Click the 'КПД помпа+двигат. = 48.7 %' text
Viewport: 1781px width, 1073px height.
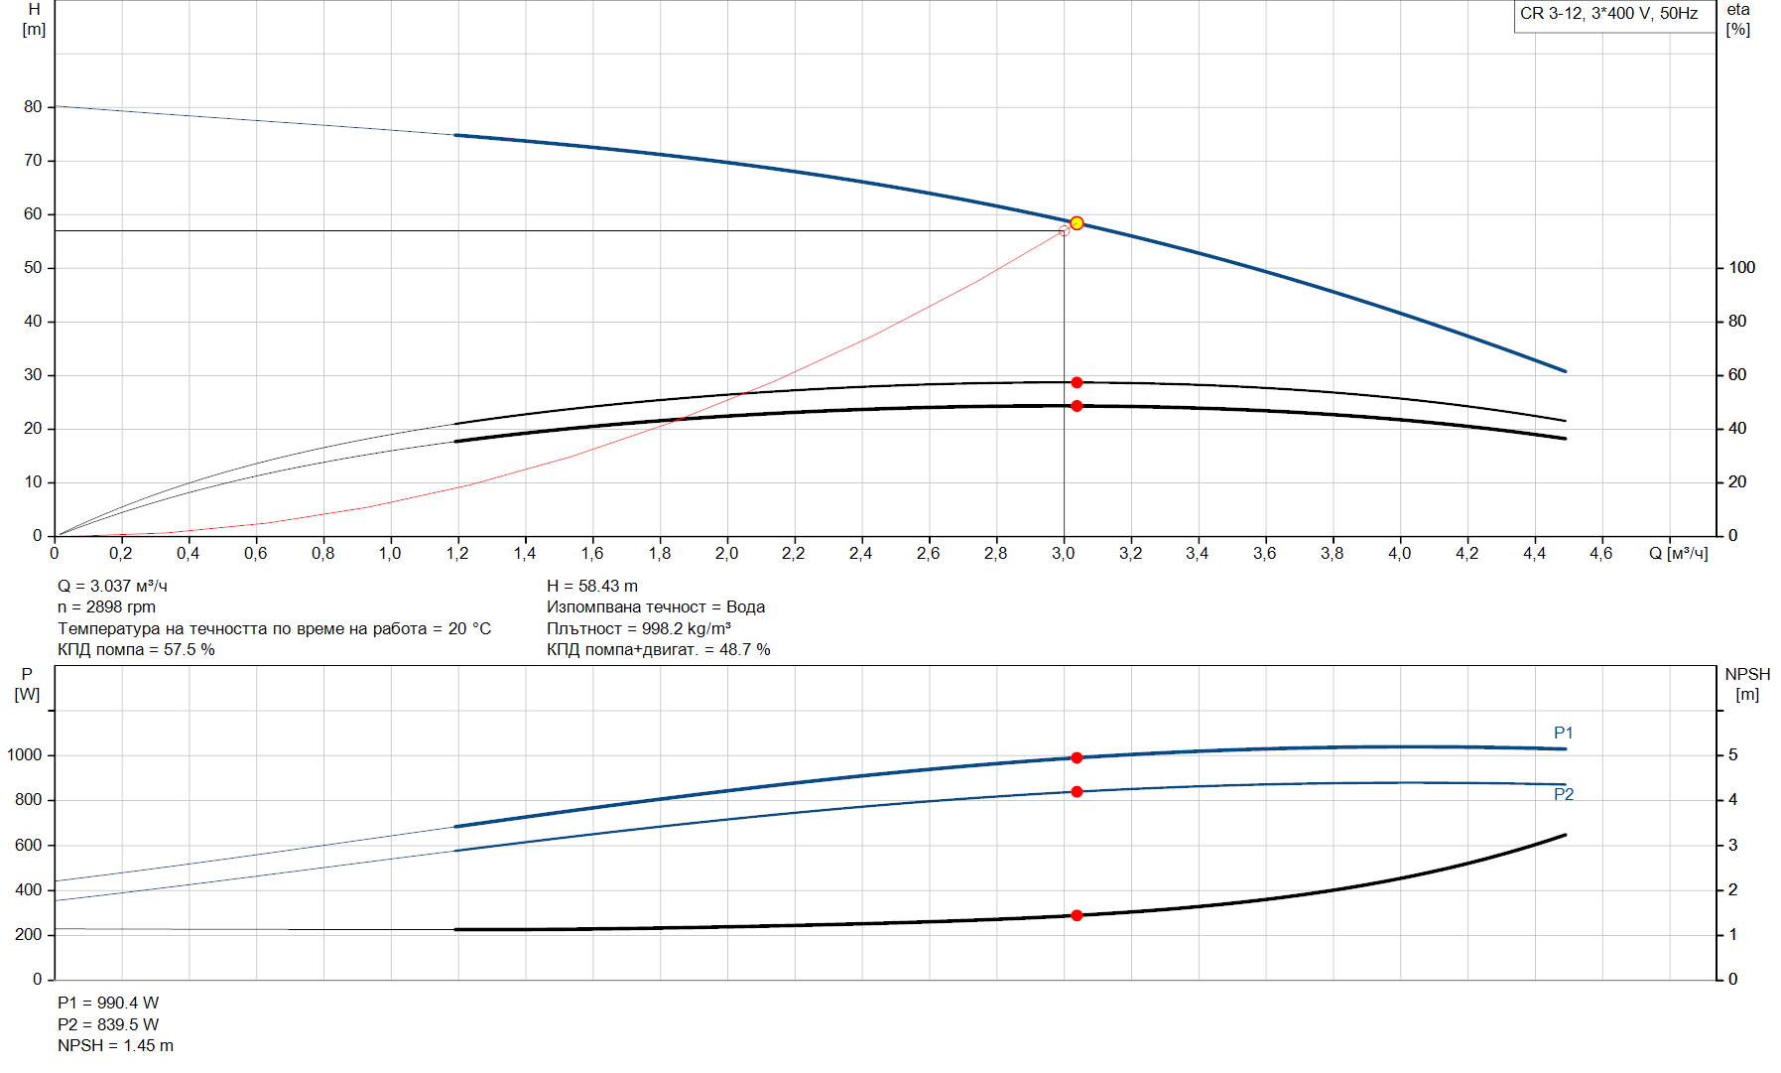click(659, 649)
